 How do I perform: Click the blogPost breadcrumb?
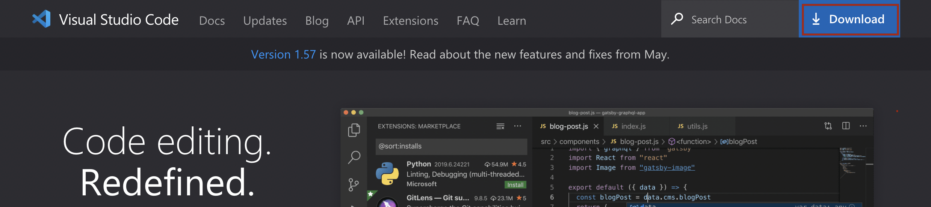click(739, 142)
